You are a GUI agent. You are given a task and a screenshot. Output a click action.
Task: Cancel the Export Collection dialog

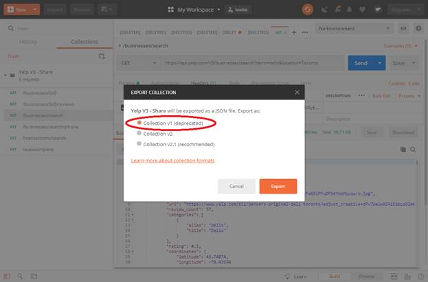point(236,186)
